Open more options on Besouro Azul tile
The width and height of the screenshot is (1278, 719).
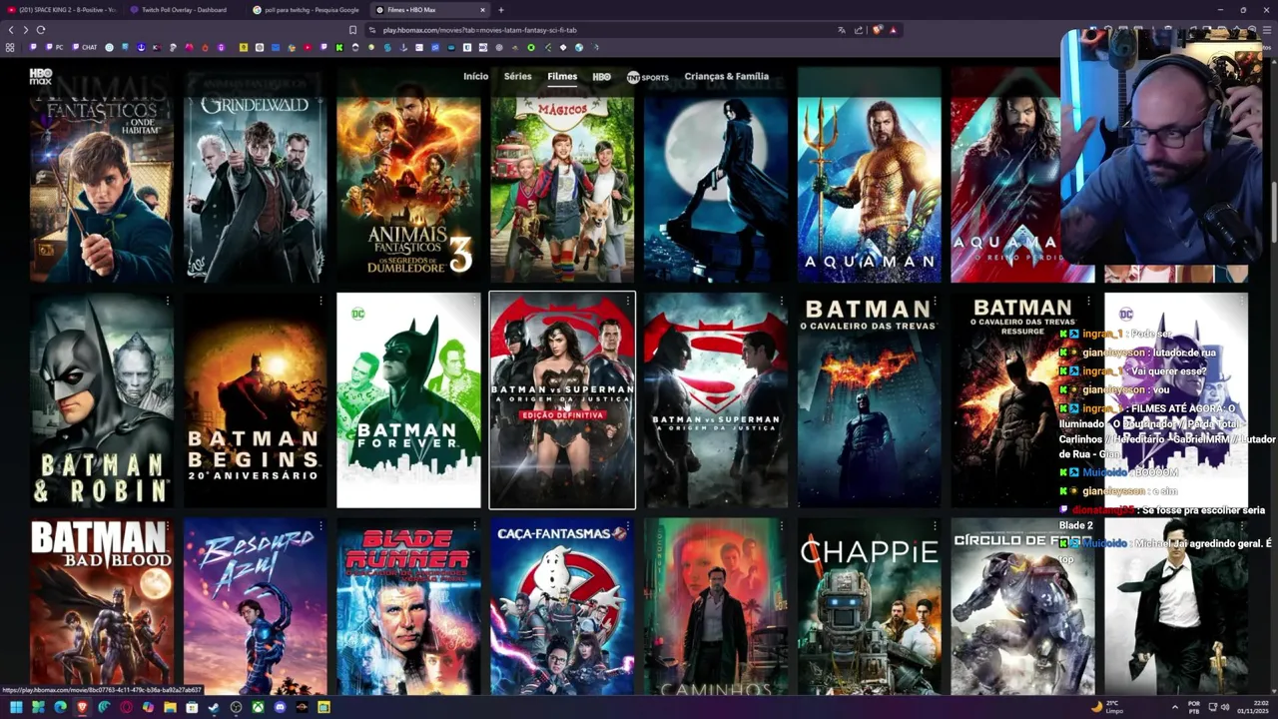point(320,525)
